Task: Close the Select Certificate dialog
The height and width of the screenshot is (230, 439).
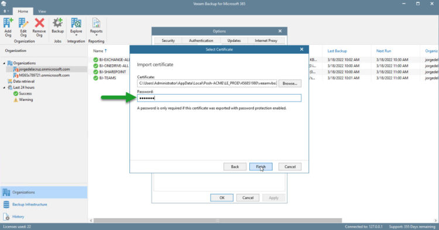Action: 301,49
